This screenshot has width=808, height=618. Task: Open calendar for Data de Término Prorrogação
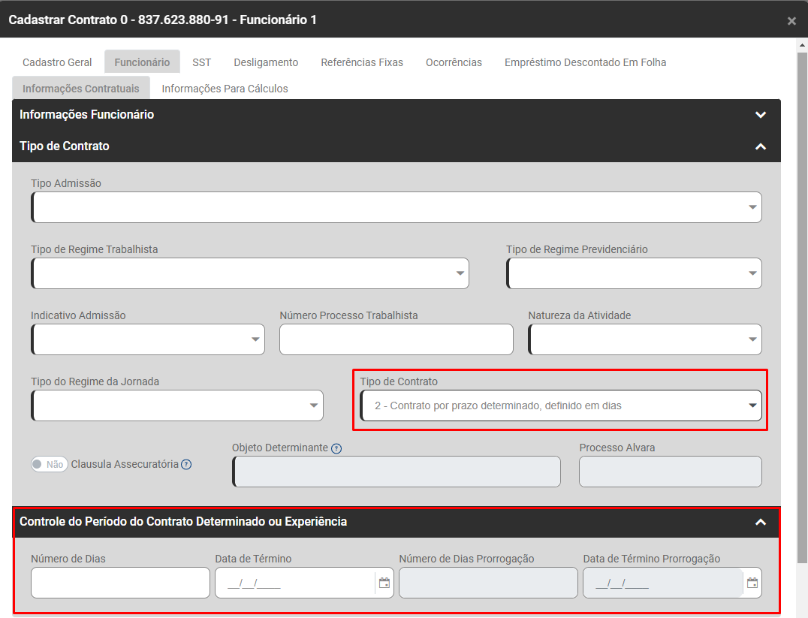[x=752, y=583]
